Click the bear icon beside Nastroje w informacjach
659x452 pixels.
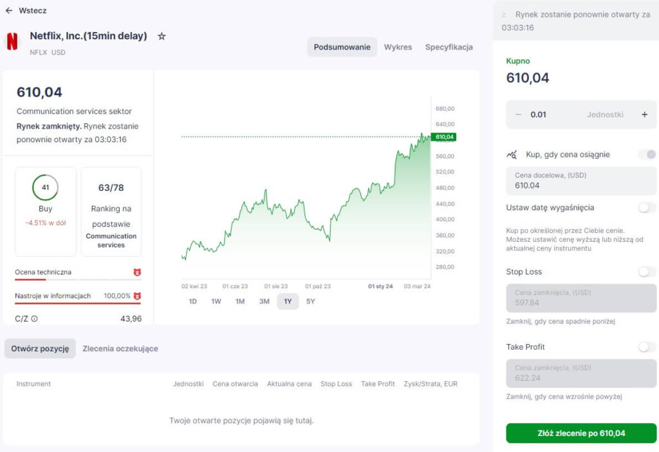tap(137, 296)
